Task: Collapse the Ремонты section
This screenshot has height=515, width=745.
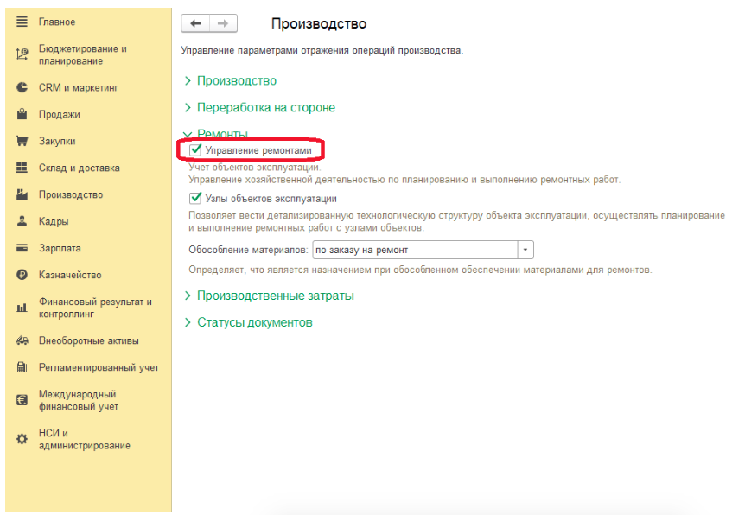Action: tap(222, 134)
